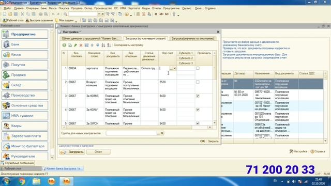Click the Настройки table vertical scrollbar down arrow
The width and height of the screenshot is (331, 186).
215,123
